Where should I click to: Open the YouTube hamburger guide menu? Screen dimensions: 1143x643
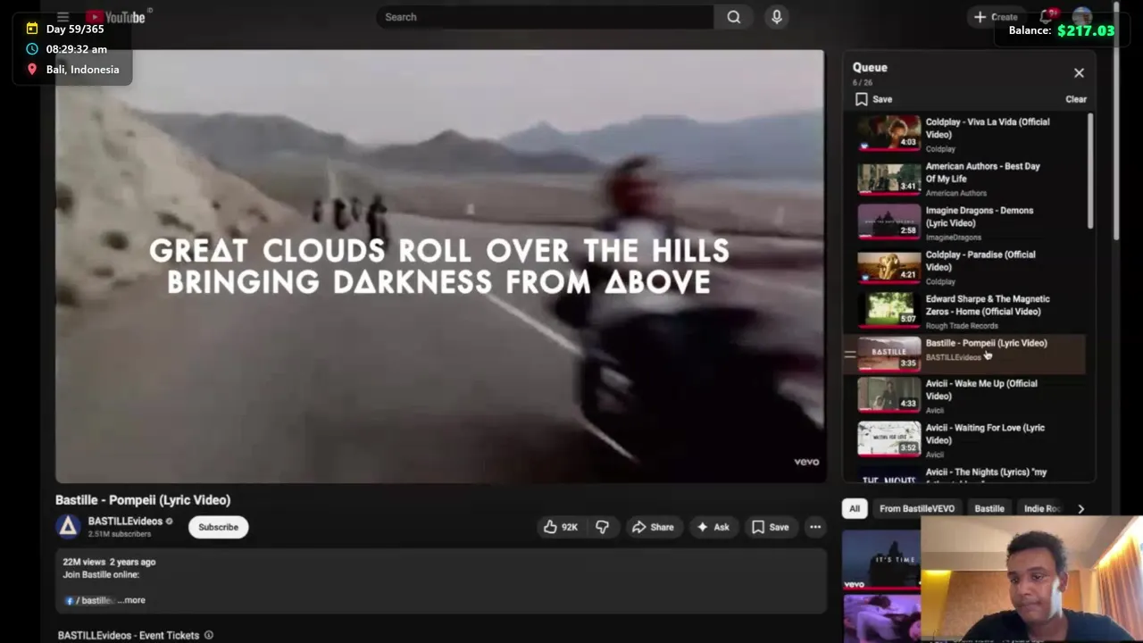63,17
